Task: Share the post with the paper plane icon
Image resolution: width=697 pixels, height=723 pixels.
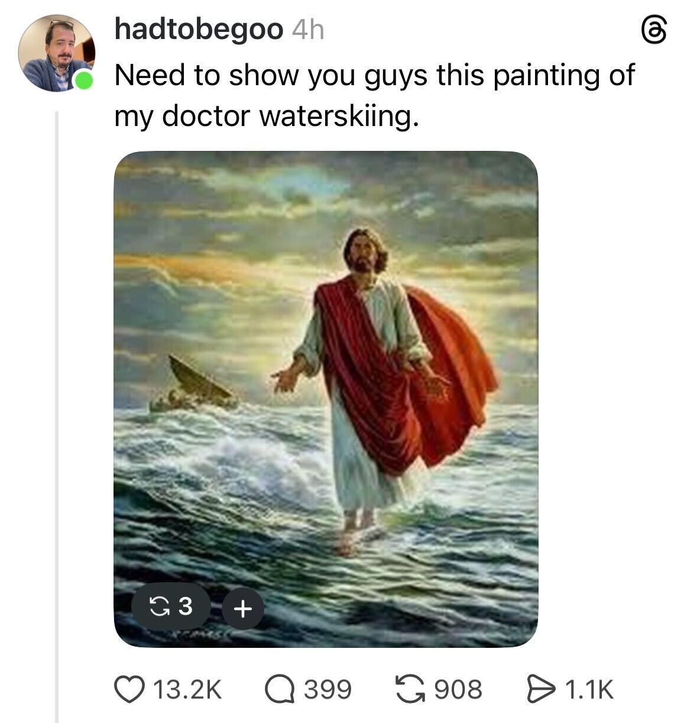Action: 541,689
